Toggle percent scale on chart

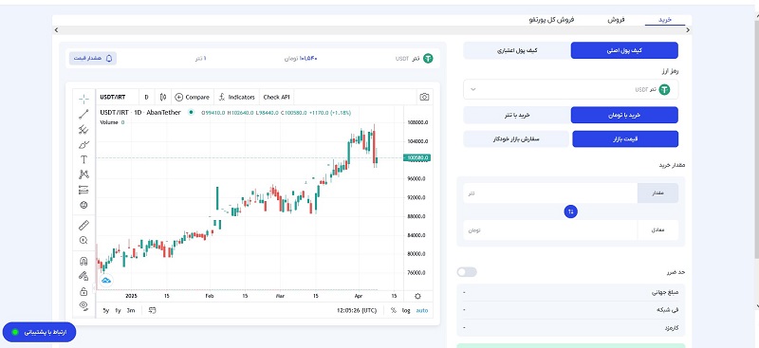(x=394, y=310)
